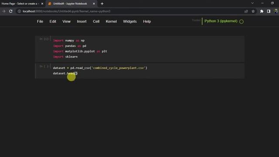Viewport: 279px width, 157px height.
Task: Restore down the browser window
Action: [272, 3]
